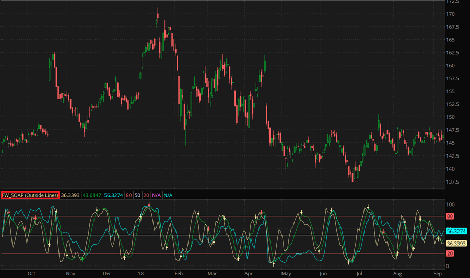Viewport: 470px width, 278px height.
Task: Click the yellow 36.3393 value in study header
Action: click(70, 195)
